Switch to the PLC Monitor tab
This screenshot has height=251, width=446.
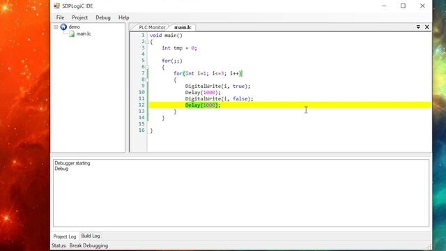tap(152, 27)
